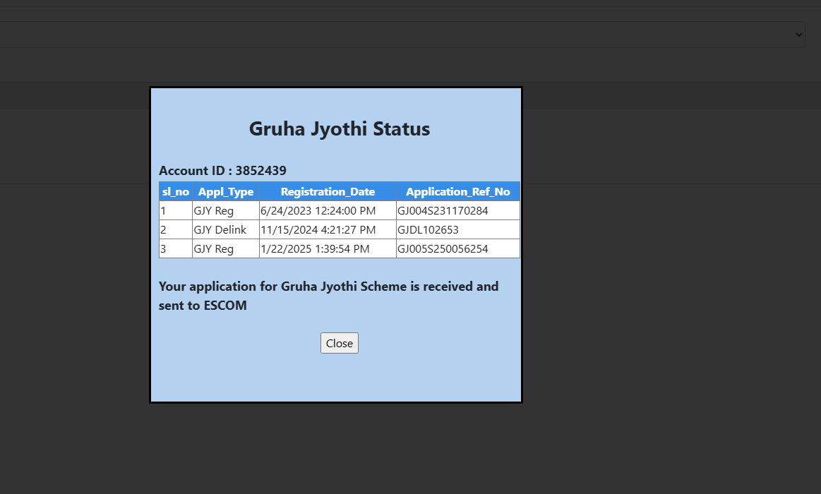Click the Registration_Date column header
Screen dimensions: 821x494
(328, 191)
